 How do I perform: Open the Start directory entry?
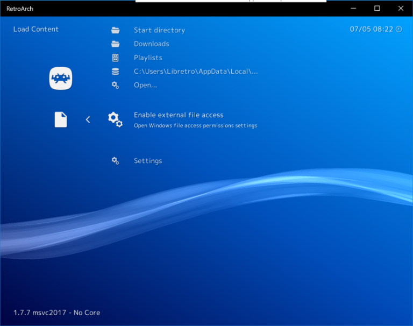[x=159, y=30]
